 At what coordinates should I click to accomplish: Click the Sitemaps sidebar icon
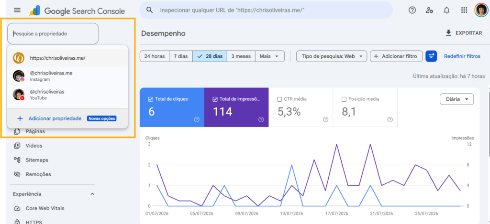click(17, 160)
